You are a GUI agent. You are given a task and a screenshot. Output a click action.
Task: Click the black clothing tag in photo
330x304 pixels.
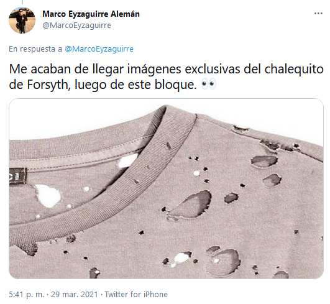tap(17, 176)
